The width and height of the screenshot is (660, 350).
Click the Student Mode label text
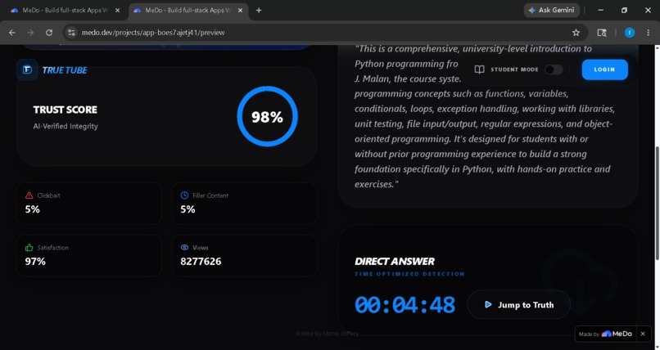click(514, 70)
